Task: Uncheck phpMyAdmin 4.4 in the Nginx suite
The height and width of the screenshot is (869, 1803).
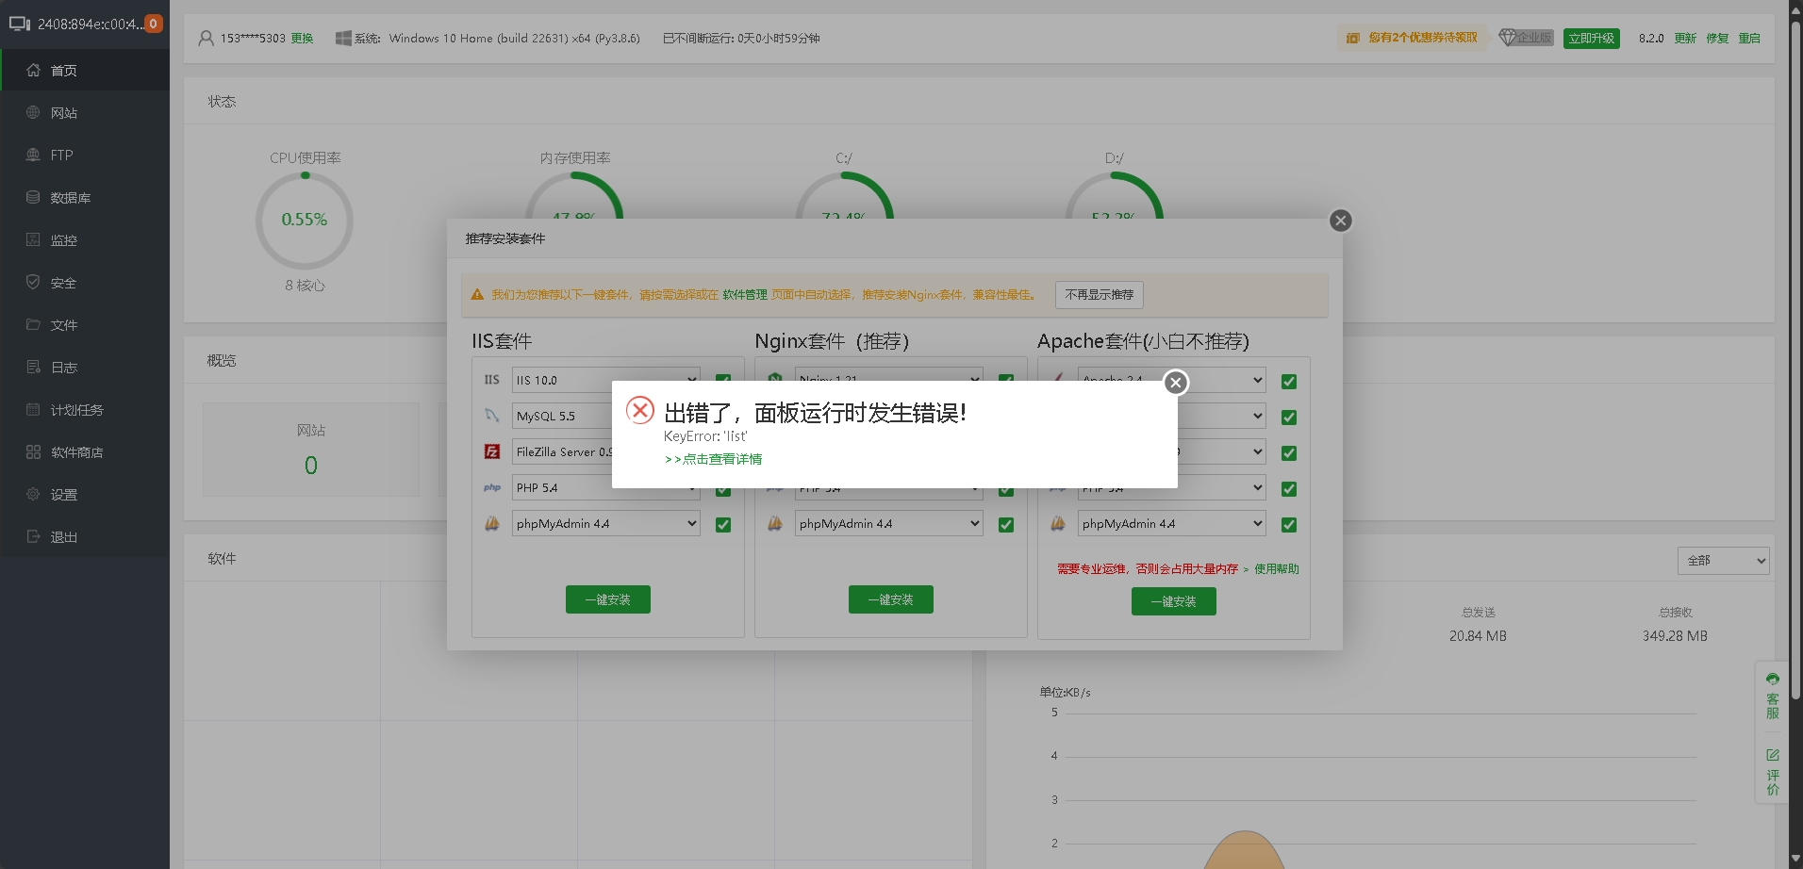Action: point(1006,525)
